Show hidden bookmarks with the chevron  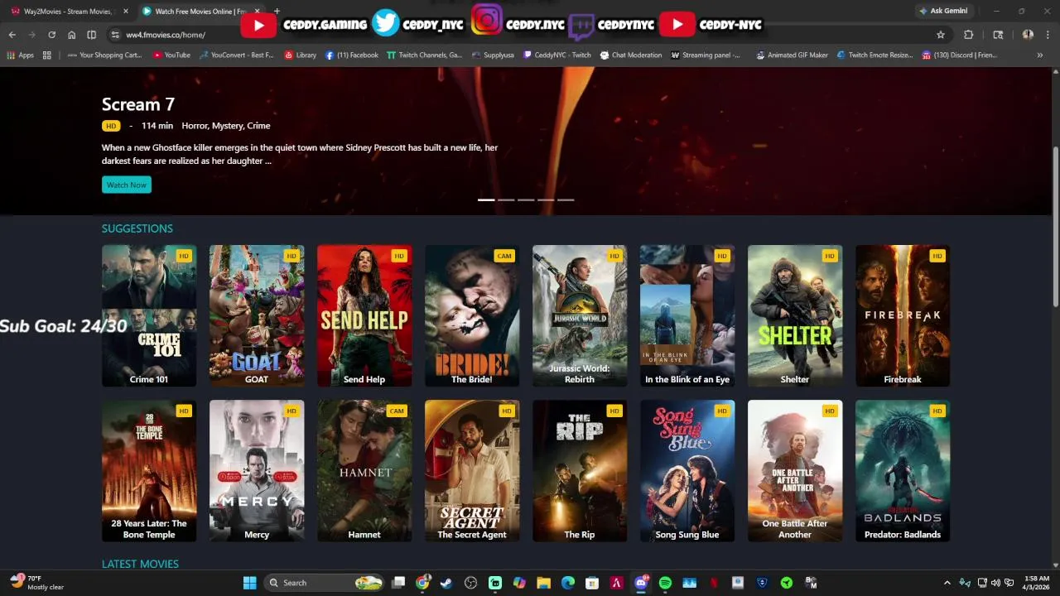[x=1040, y=55]
